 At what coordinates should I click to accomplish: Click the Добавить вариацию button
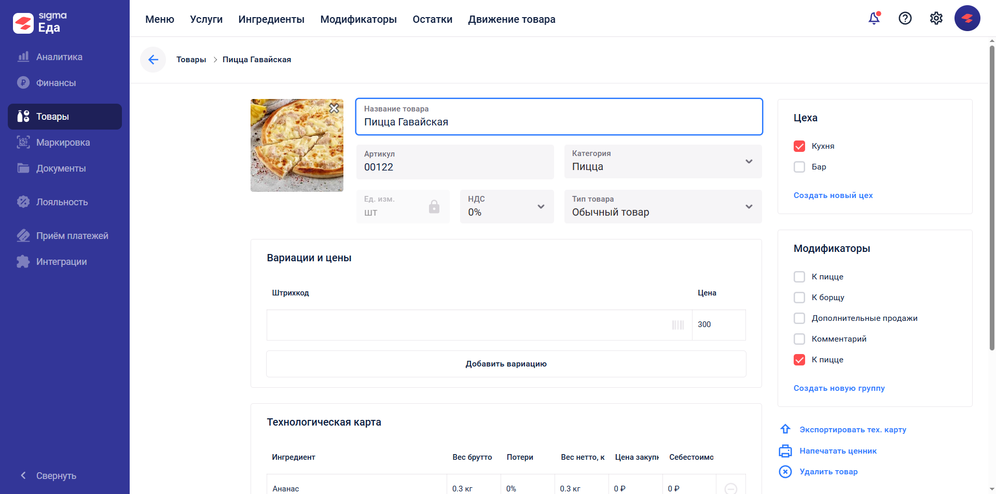click(506, 364)
